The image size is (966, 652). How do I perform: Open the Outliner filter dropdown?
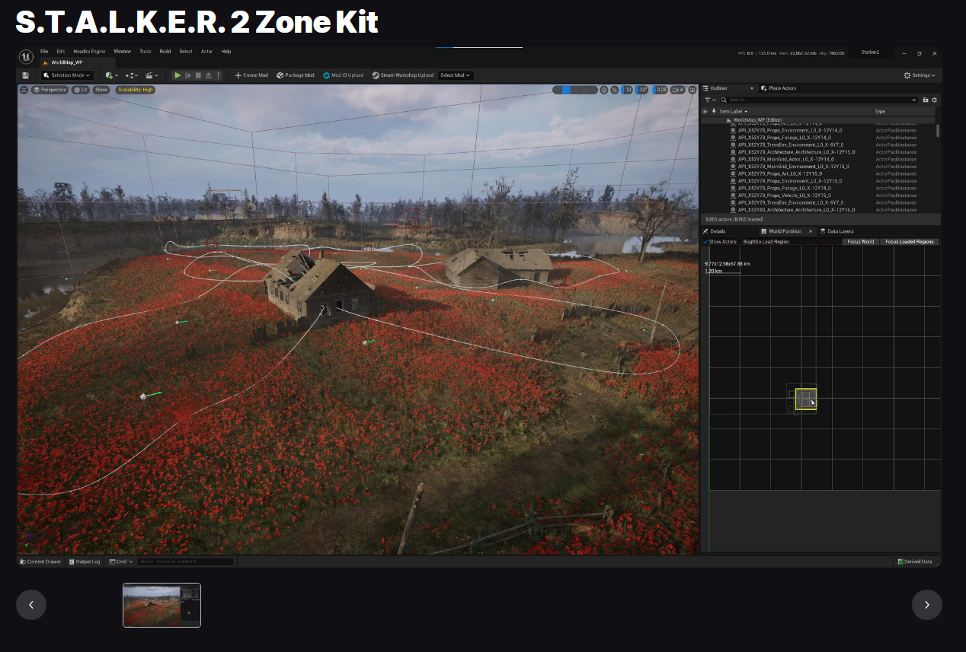point(709,100)
